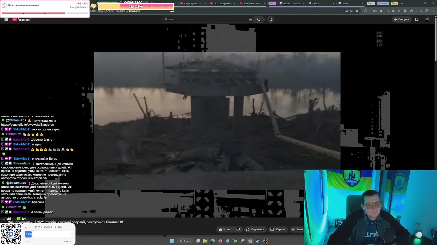Click the install-app icon in address bar
This screenshot has height=245, width=437.
pos(346,11)
